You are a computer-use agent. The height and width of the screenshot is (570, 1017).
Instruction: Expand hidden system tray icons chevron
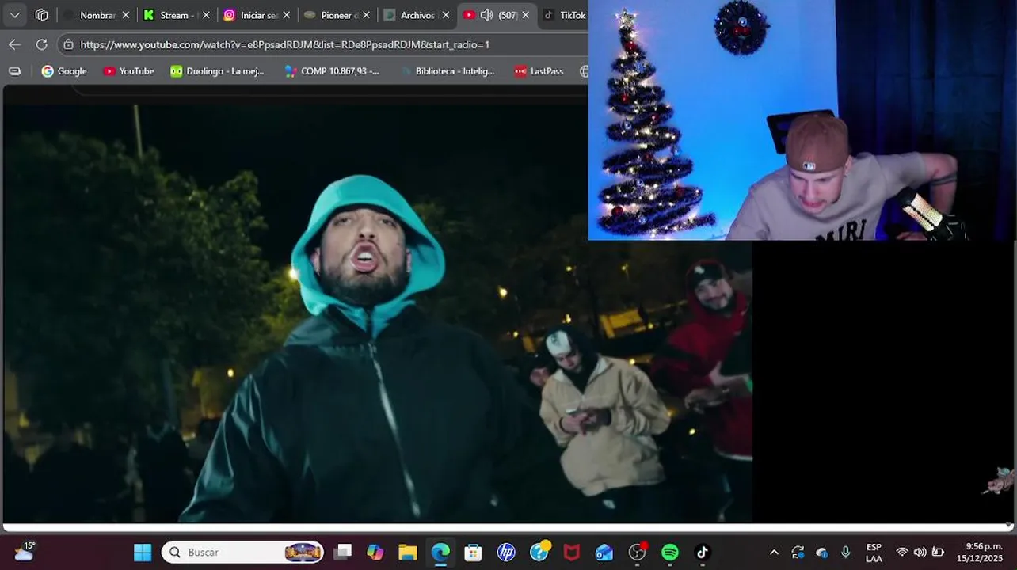[774, 552]
